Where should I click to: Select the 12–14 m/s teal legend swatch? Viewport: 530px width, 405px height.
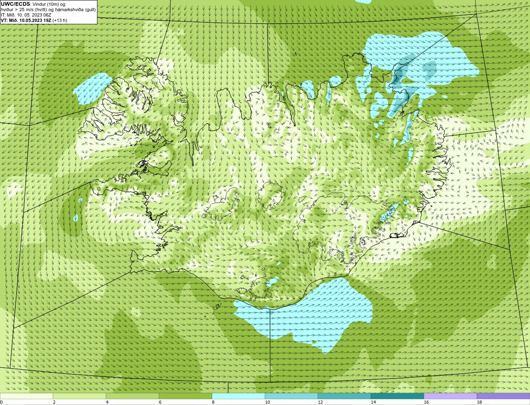344,396
